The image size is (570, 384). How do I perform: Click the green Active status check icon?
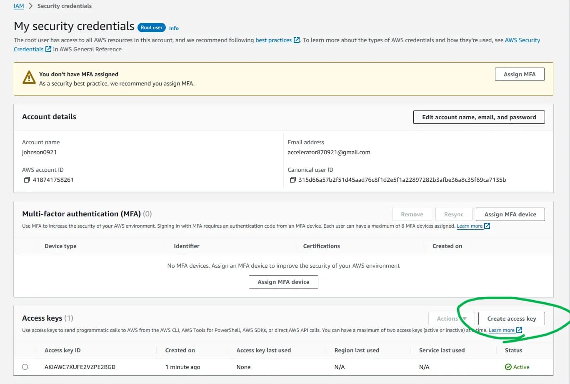click(508, 366)
